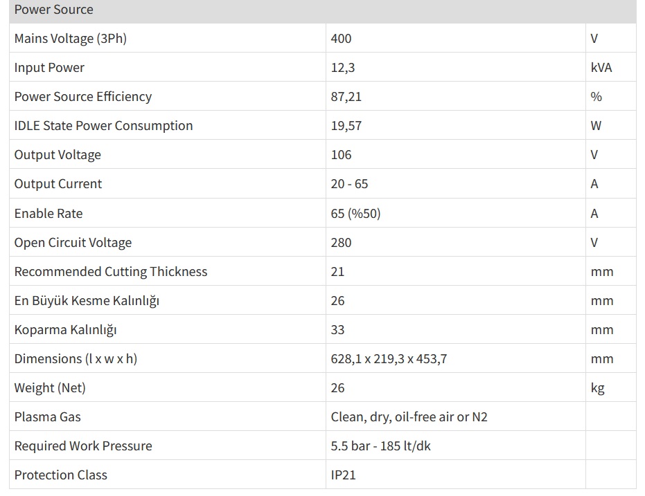Select the En Büyük Kesme Kalınlığı row label

[87, 301]
